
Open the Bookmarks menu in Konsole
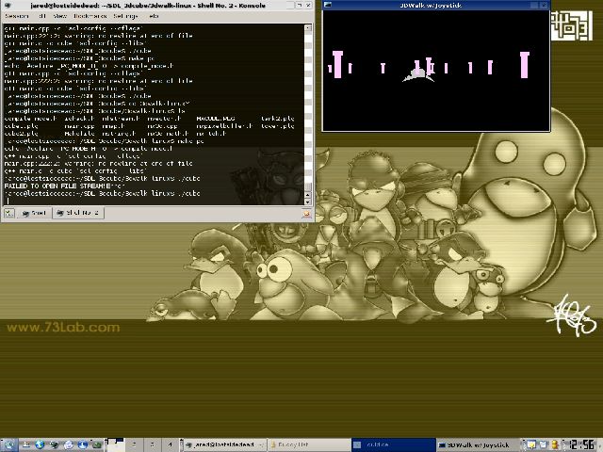(90, 16)
